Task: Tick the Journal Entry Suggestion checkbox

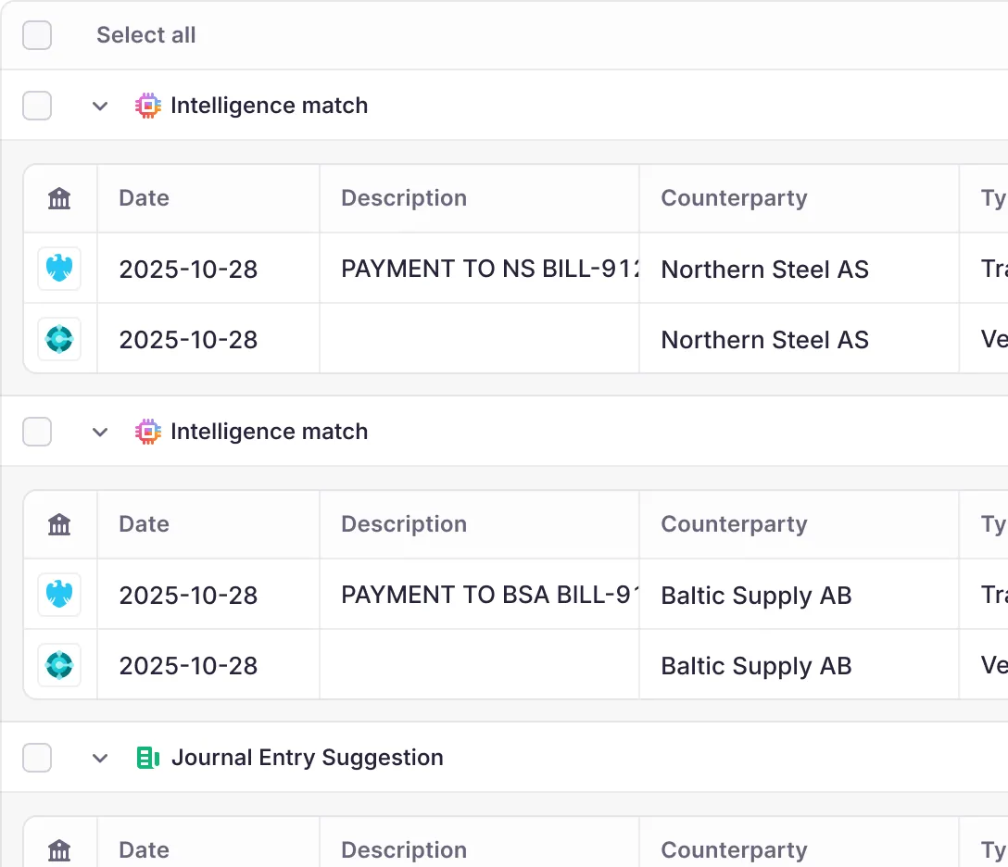Action: pyautogui.click(x=37, y=758)
